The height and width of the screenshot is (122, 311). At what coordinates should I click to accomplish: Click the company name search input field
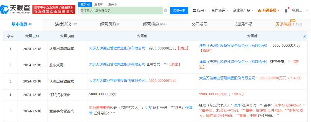tap(121, 10)
